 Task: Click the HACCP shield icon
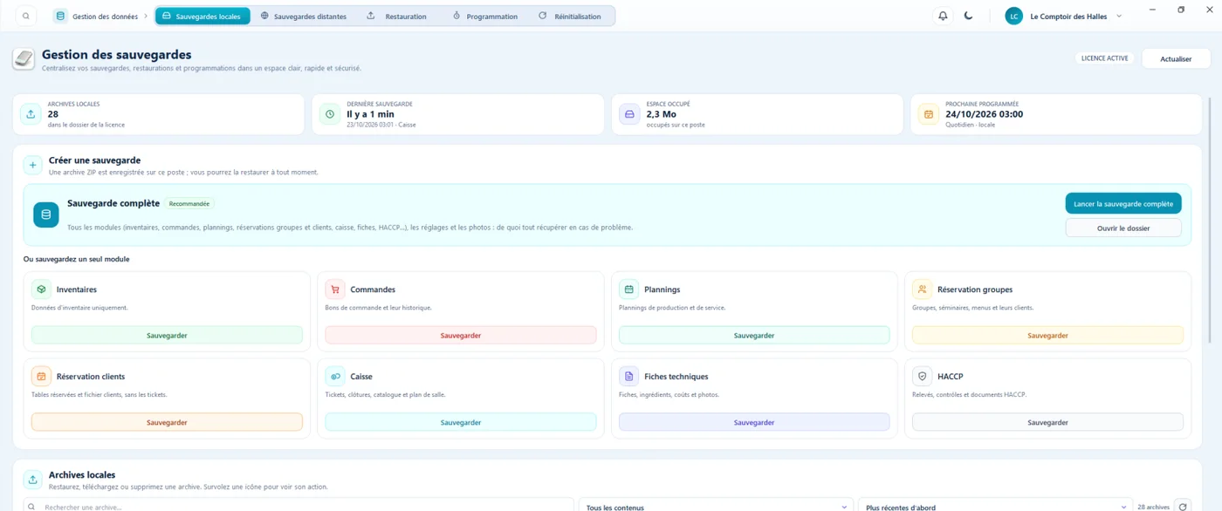pos(923,376)
